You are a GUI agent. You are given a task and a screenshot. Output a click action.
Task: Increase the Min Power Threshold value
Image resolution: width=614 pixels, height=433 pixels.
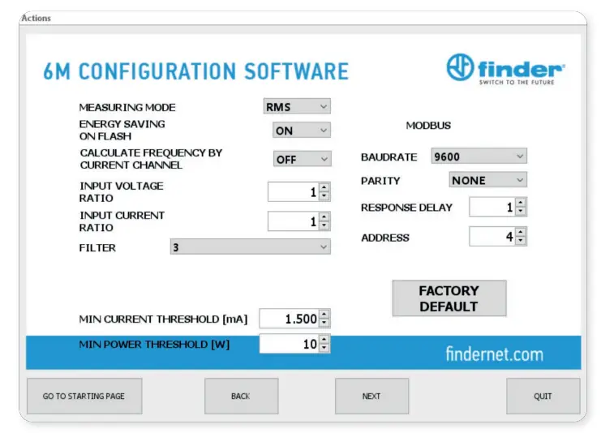tap(324, 339)
